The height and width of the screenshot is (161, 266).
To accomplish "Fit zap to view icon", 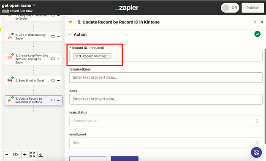I will pyautogui.click(x=33, y=154).
